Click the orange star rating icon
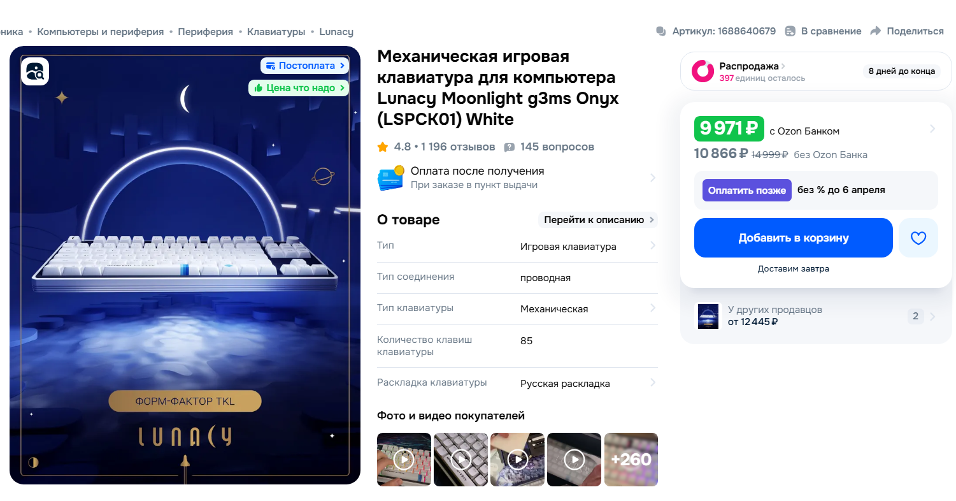Image resolution: width=956 pixels, height=501 pixels. tap(383, 147)
